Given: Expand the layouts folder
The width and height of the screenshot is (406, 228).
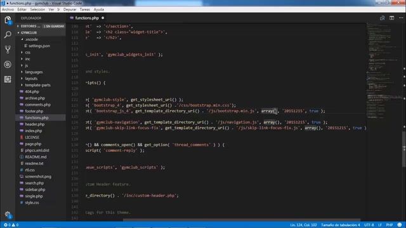Looking at the screenshot, I should (x=41, y=79).
